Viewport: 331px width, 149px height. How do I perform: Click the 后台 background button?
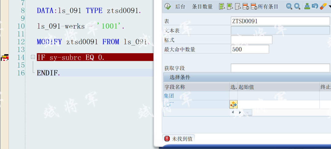click(x=180, y=6)
